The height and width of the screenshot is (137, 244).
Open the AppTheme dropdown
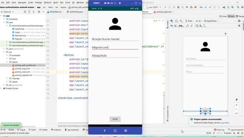point(211,21)
